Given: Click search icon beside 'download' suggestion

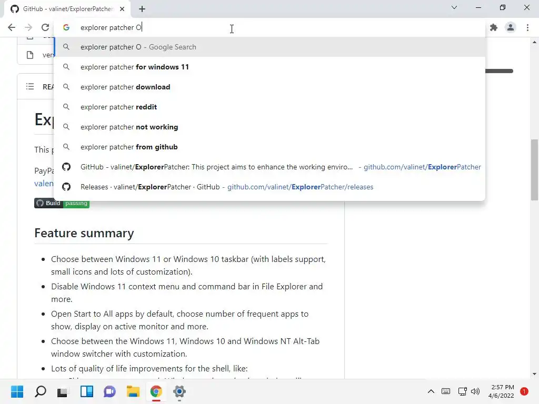Looking at the screenshot, I should pos(66,87).
